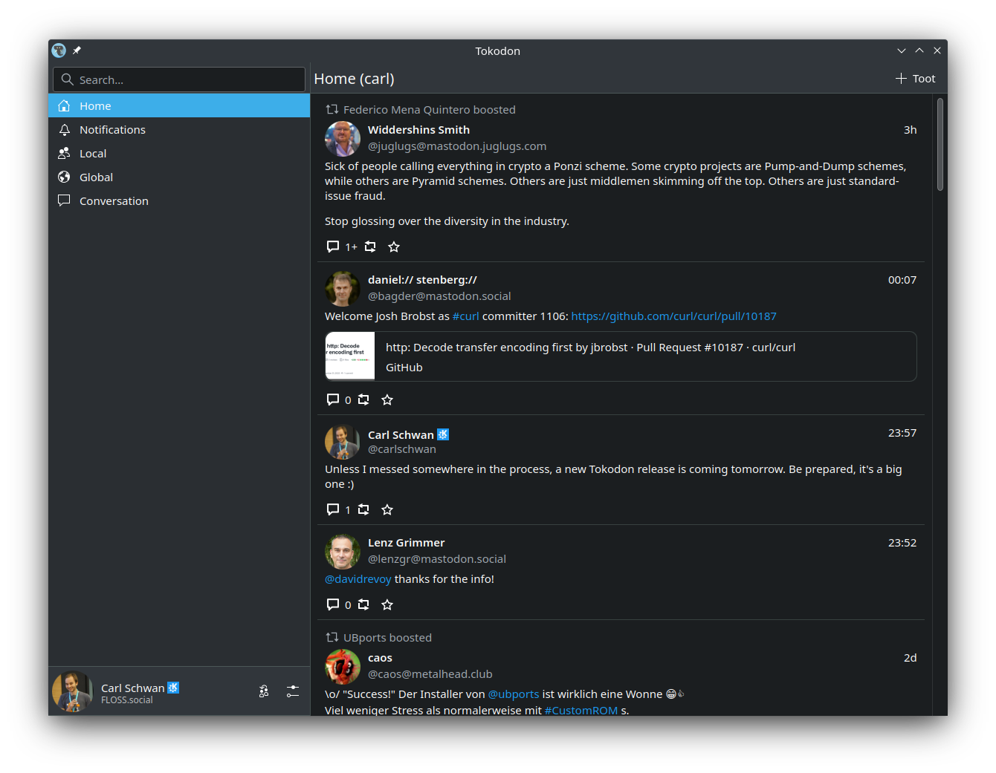Maximize the Tokodon window
This screenshot has height=773, width=996.
point(919,50)
